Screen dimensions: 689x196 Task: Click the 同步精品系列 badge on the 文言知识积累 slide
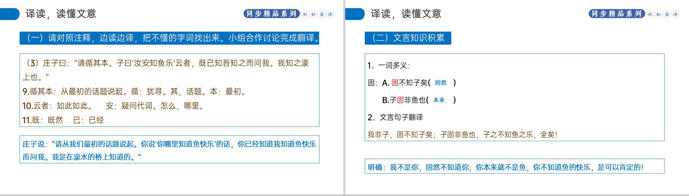click(616, 14)
